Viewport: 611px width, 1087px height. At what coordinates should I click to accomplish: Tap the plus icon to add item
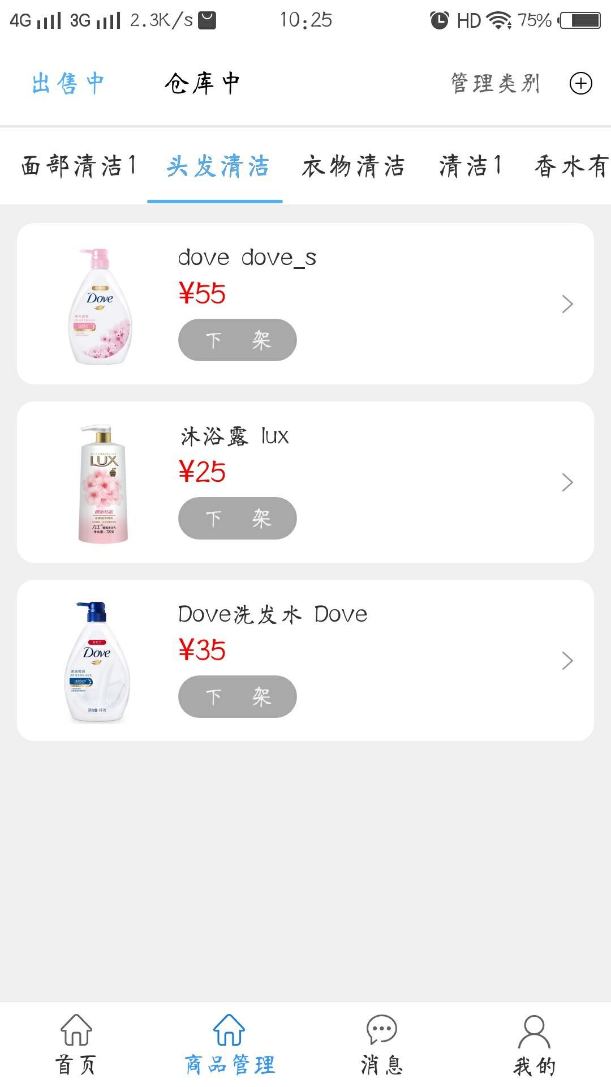point(580,84)
